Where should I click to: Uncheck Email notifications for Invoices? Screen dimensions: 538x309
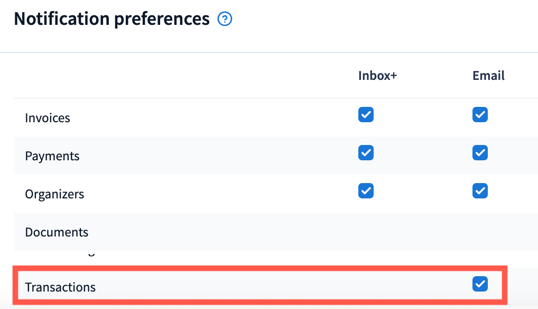(480, 115)
